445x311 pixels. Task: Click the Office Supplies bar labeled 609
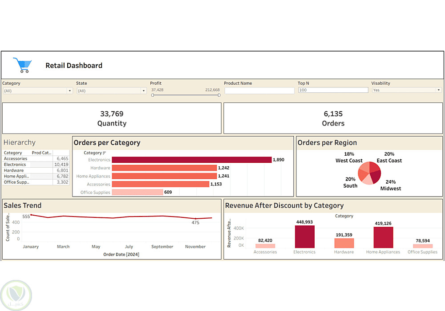coord(138,193)
